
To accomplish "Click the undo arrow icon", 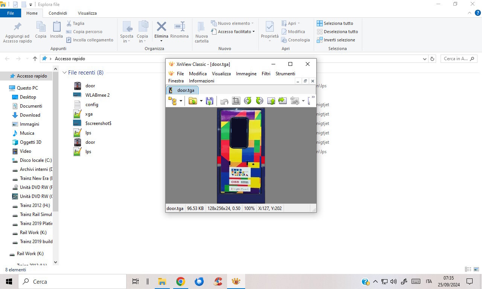I will click(224, 101).
